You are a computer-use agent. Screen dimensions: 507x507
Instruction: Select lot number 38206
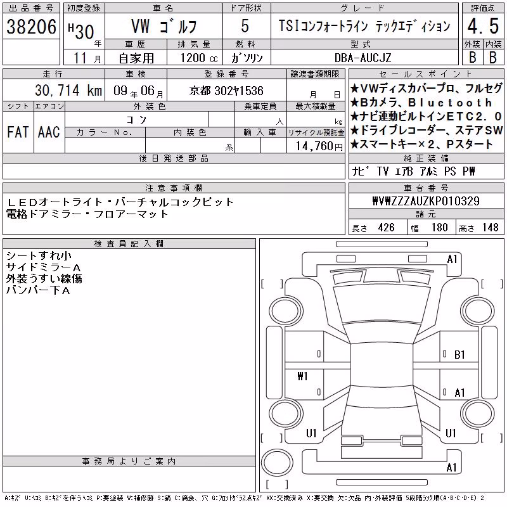click(x=31, y=26)
